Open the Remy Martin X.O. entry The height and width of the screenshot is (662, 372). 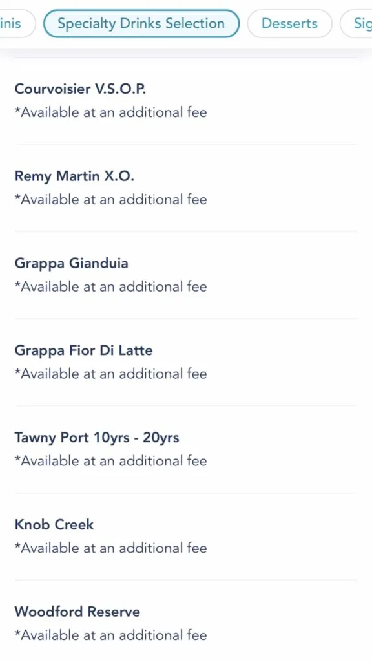pyautogui.click(x=186, y=188)
